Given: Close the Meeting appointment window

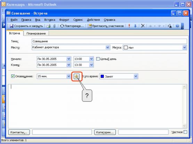Looking at the screenshot, I should click(186, 13).
